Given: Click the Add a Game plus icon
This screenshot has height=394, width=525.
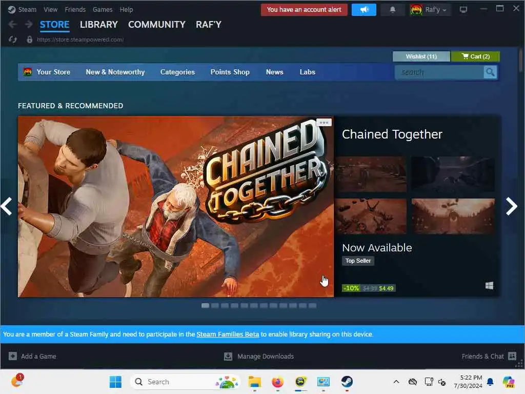Looking at the screenshot, I should tap(13, 356).
